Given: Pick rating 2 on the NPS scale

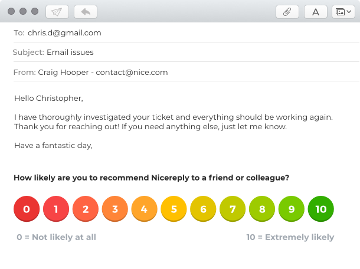Looking at the screenshot, I should click(86, 209).
